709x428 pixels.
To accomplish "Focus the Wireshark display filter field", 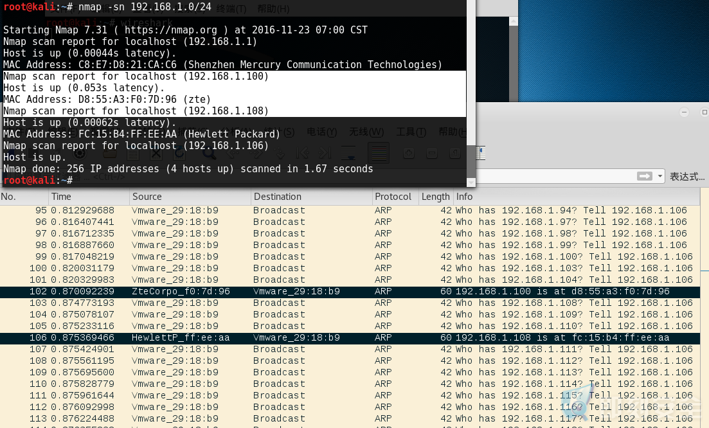I will pos(556,176).
